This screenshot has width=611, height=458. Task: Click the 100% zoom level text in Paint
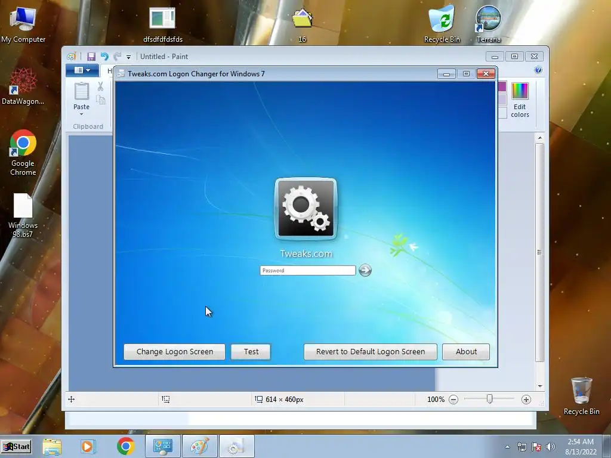coord(436,400)
